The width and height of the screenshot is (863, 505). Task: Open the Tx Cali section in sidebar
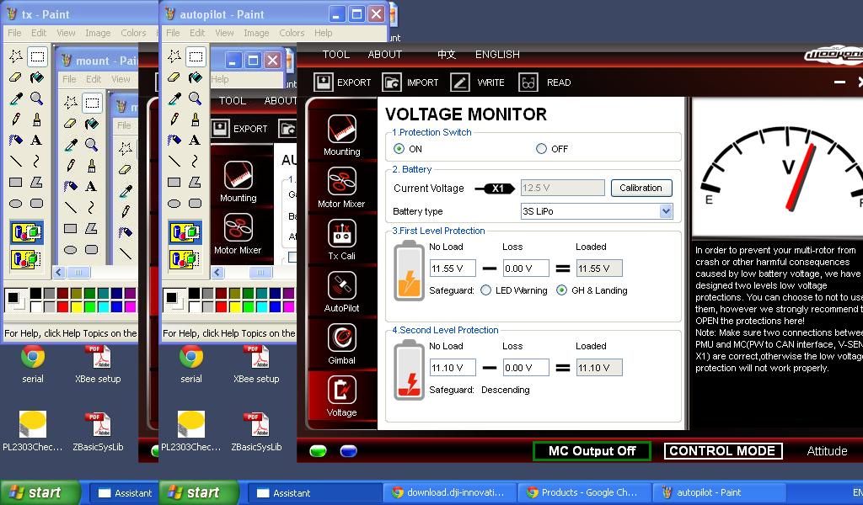[x=341, y=238]
